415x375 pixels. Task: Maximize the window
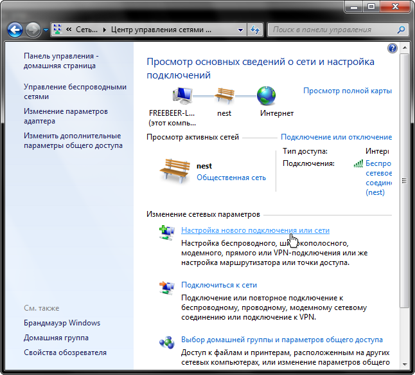click(x=371, y=7)
